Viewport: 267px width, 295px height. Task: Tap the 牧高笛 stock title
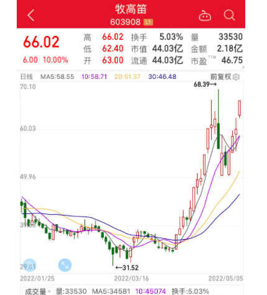[131, 9]
